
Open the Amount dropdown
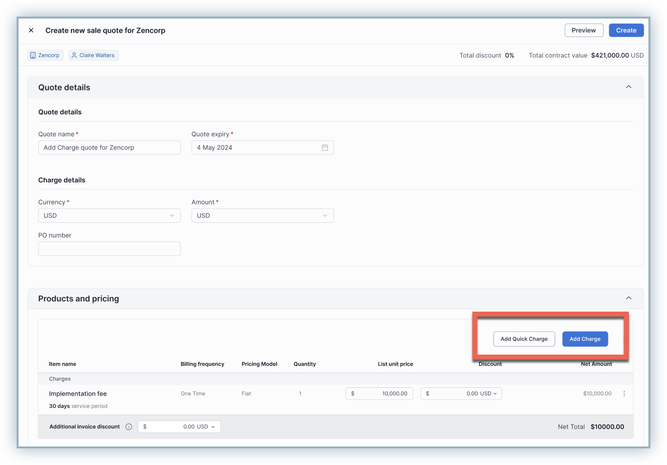(262, 215)
